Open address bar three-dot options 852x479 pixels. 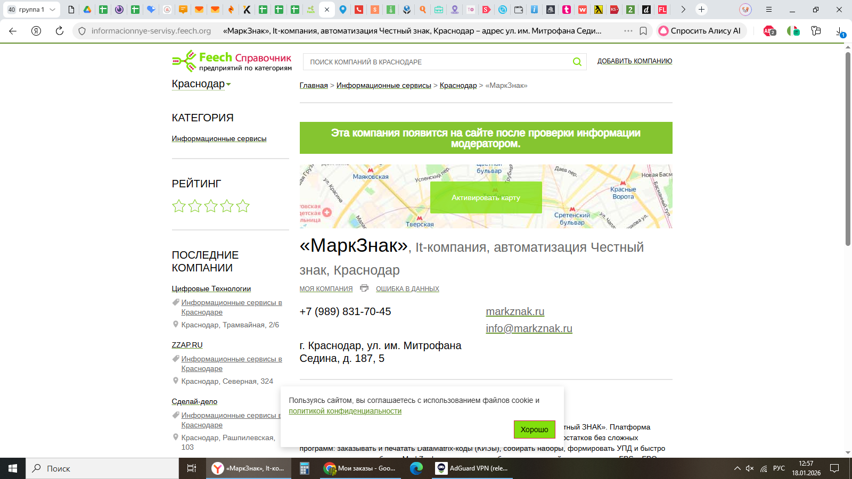(628, 31)
